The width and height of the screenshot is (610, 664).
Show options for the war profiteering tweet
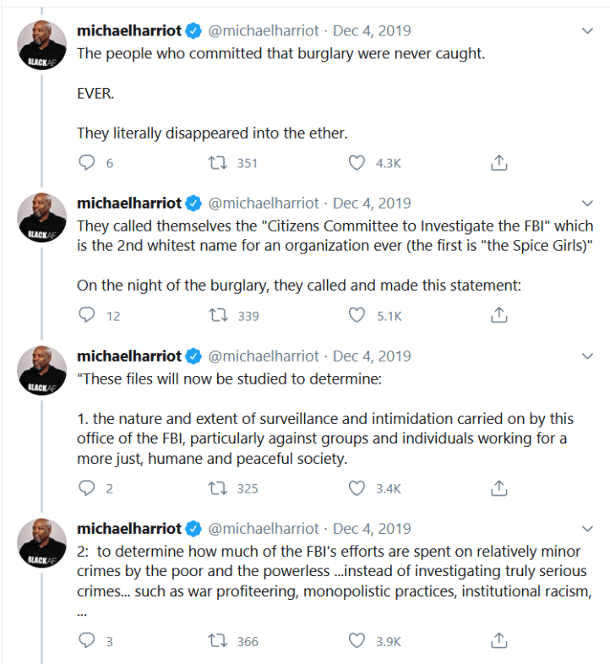[x=589, y=529]
